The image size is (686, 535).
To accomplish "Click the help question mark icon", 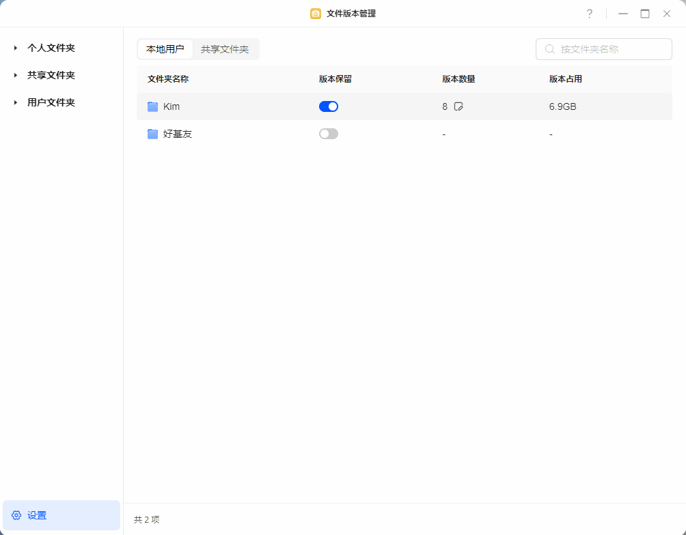I will (590, 14).
